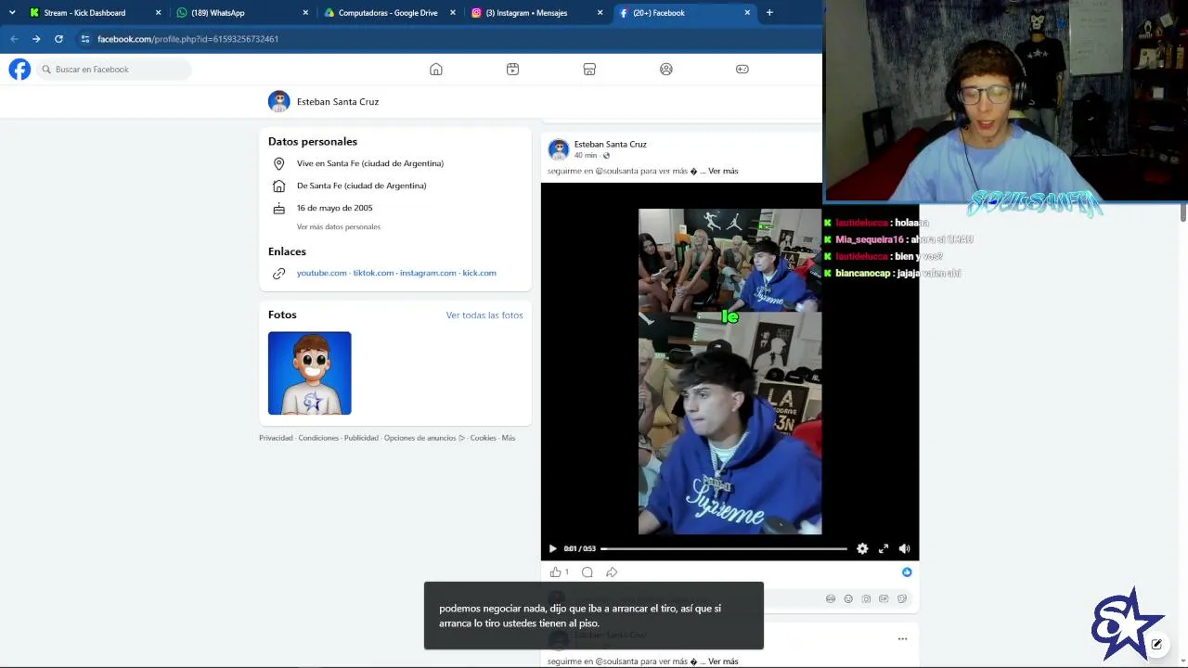Expand the Más footer menu
The width and height of the screenshot is (1188, 668).
click(x=509, y=438)
